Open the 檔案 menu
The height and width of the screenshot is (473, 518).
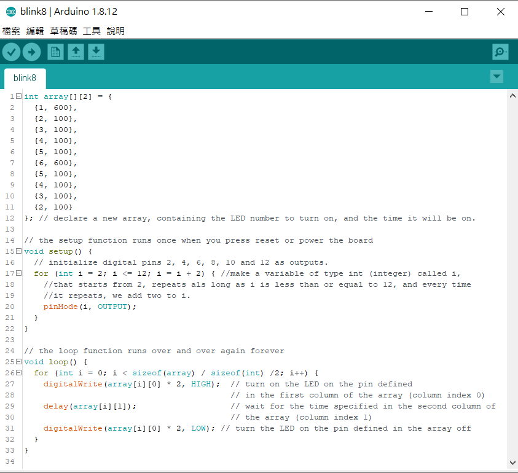click(11, 31)
